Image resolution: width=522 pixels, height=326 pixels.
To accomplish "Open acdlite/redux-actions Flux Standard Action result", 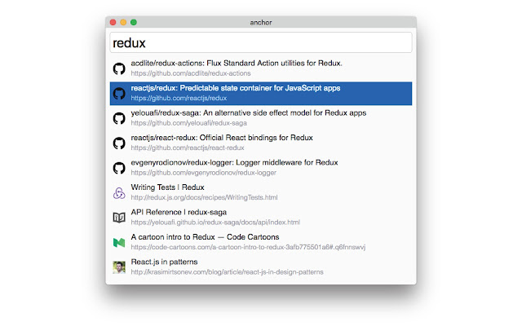I will click(x=261, y=68).
